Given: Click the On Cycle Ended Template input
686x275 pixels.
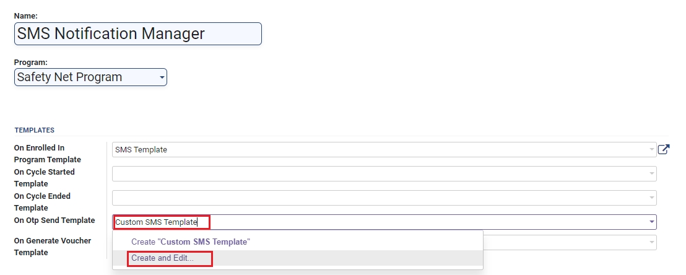Looking at the screenshot, I should coord(381,198).
